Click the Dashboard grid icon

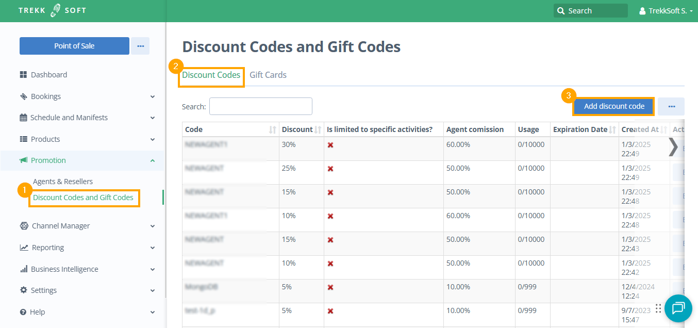coord(23,75)
